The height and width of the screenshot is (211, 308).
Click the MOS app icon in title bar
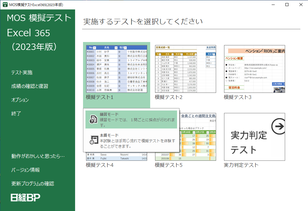click(5, 5)
